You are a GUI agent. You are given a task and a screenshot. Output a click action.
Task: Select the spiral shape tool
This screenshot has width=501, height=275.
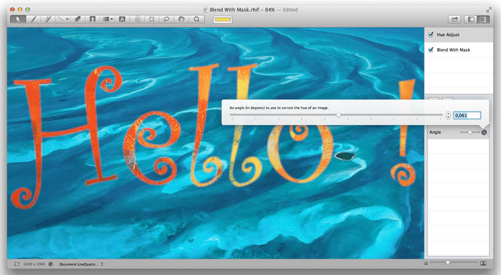137,19
